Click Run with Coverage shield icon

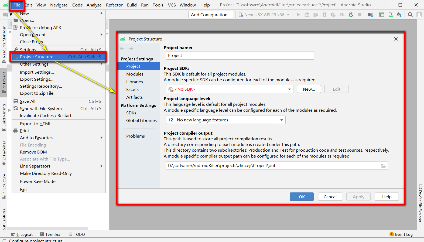point(333,15)
